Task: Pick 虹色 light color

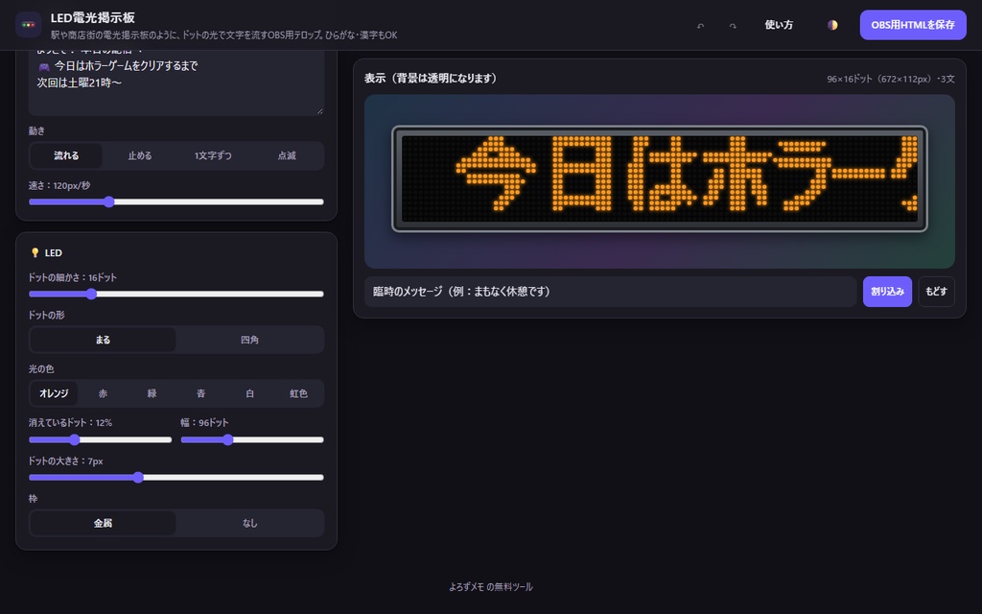Action: pos(299,393)
